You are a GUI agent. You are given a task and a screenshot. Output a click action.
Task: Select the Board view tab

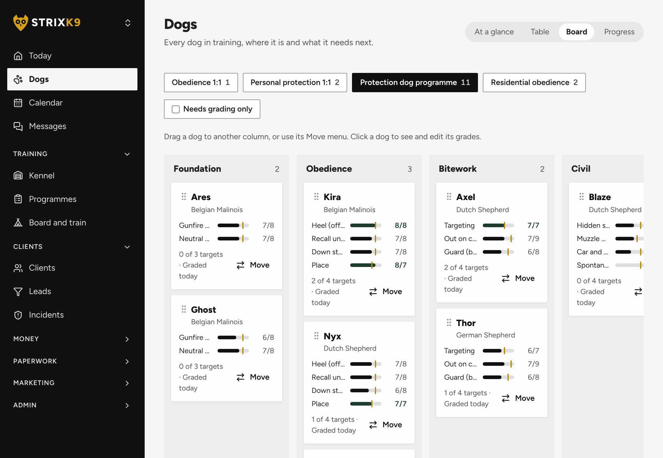click(x=577, y=32)
